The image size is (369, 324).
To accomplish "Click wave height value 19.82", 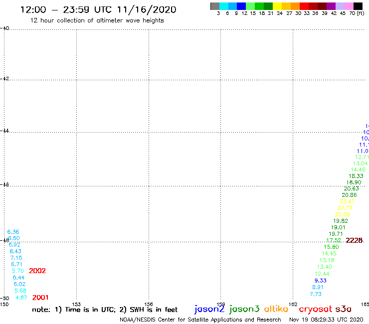I will pyautogui.click(x=341, y=221).
